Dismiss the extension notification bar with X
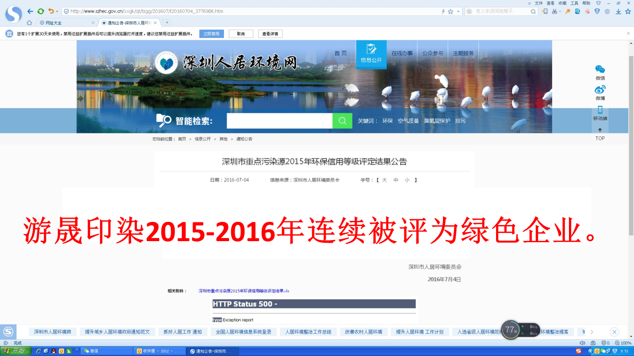The height and width of the screenshot is (356, 634). coord(628,33)
